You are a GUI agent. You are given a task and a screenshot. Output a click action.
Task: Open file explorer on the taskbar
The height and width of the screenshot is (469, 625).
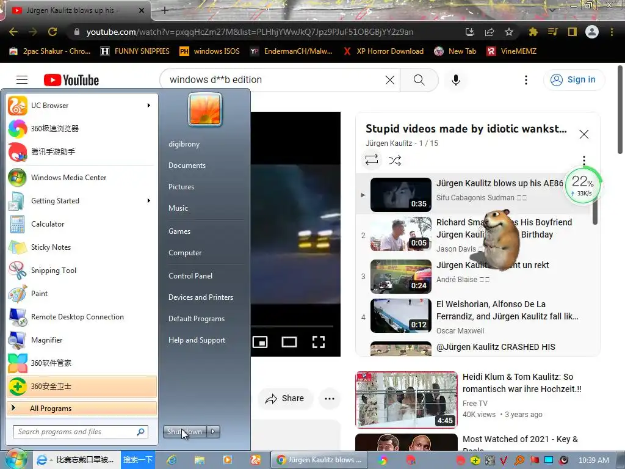200,460
